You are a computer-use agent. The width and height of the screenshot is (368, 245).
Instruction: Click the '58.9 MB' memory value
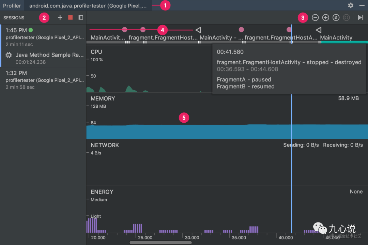click(x=348, y=98)
